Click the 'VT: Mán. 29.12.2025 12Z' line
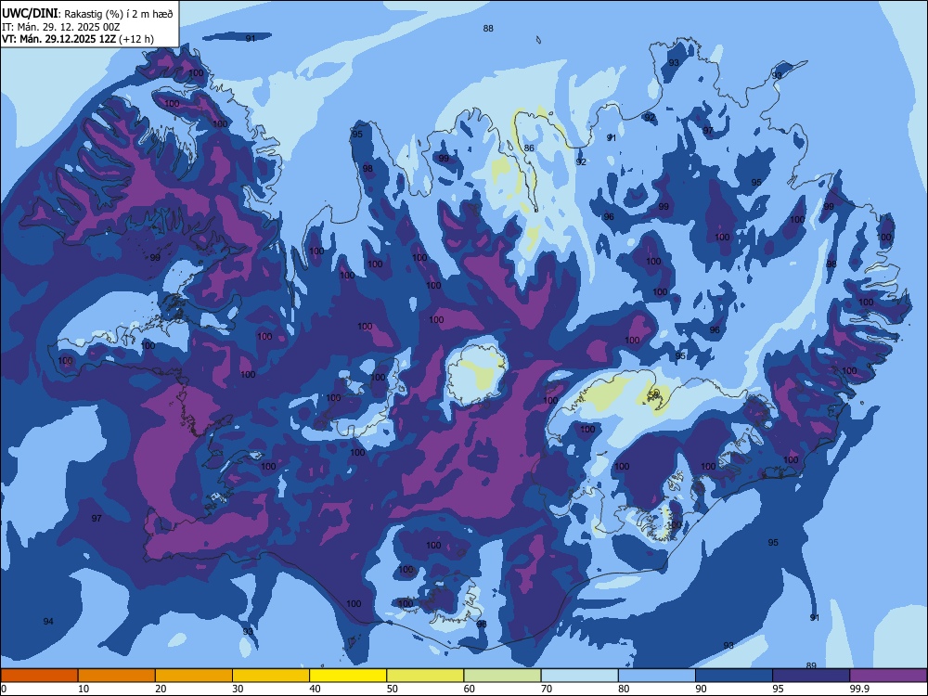928x696 pixels. (x=59, y=39)
